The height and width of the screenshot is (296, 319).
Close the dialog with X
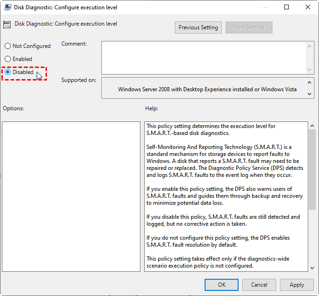[x=308, y=7]
